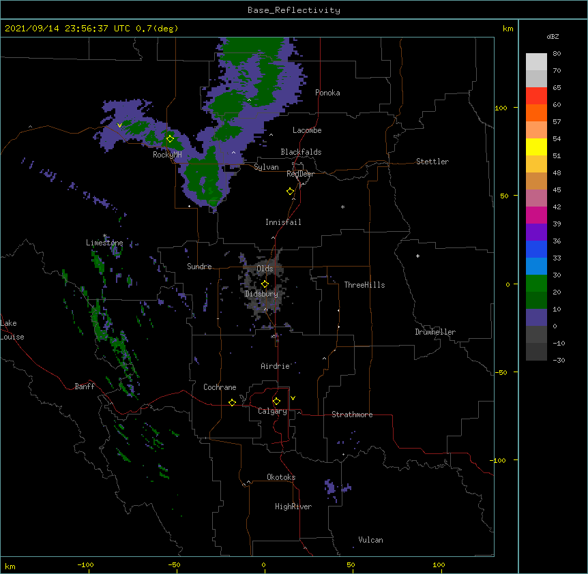Click the dBZ legend heading
The image size is (588, 574).
pos(553,36)
